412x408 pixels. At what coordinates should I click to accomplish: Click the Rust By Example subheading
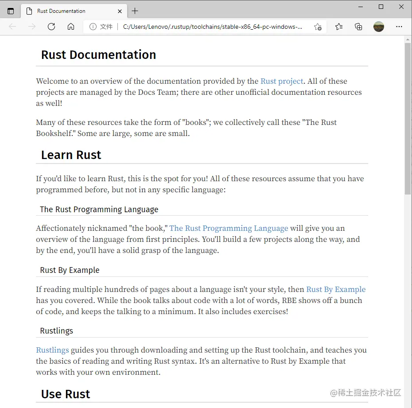(70, 270)
